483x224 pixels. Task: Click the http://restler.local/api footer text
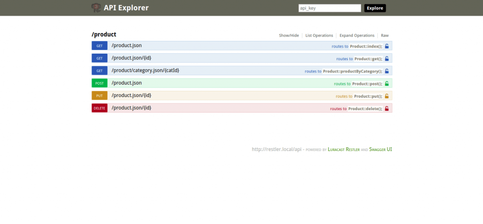(276, 149)
